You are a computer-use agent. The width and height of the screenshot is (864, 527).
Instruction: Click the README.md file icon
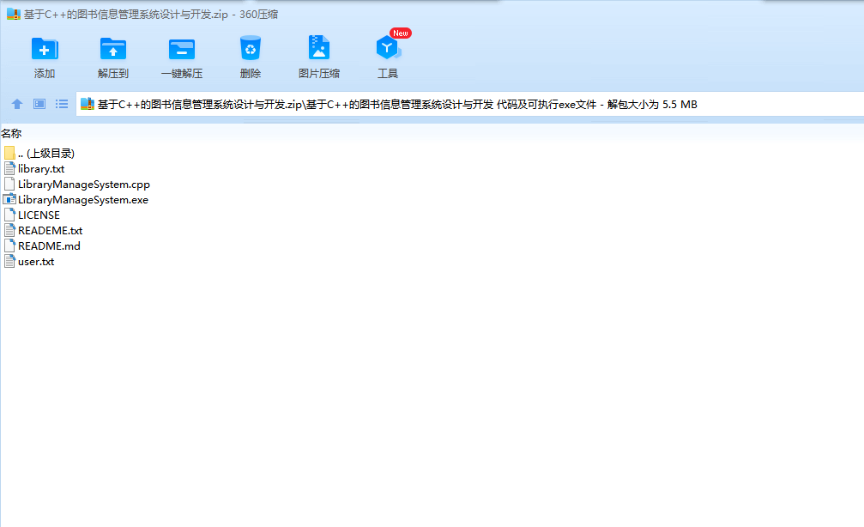pos(9,245)
